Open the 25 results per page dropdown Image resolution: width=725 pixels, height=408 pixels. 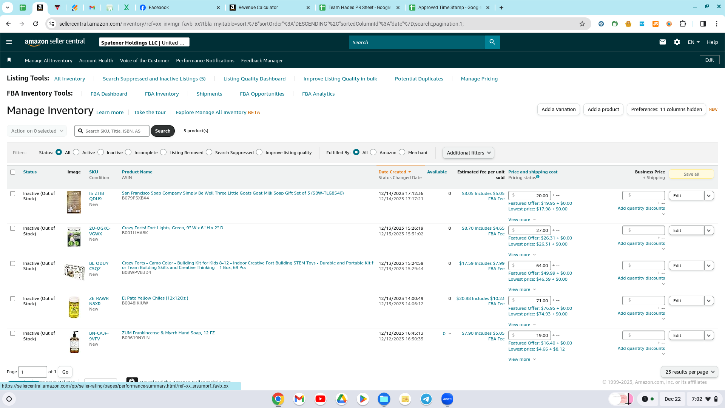tap(690, 372)
